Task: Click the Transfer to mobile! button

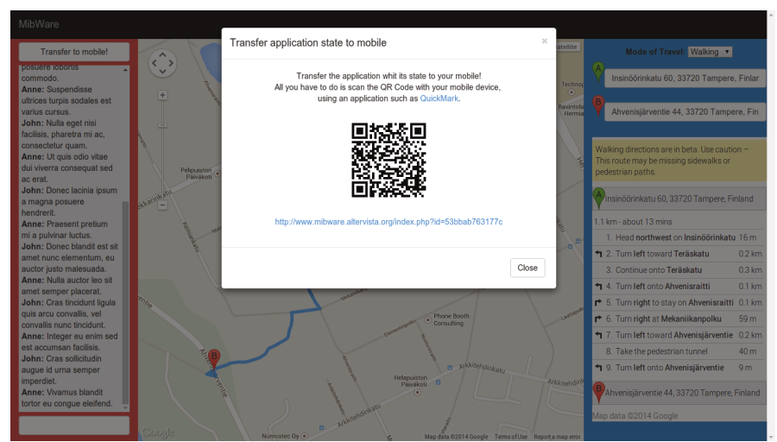Action: (x=73, y=52)
